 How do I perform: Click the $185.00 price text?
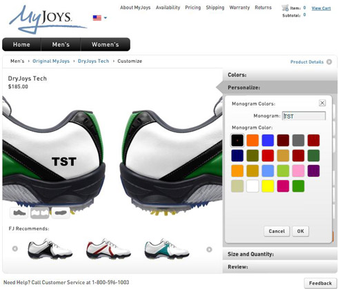(x=18, y=87)
